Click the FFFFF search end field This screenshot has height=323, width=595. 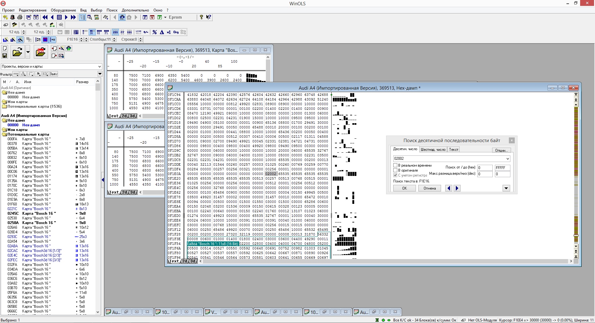502,168
